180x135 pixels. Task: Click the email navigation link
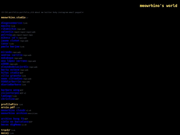[72, 12]
